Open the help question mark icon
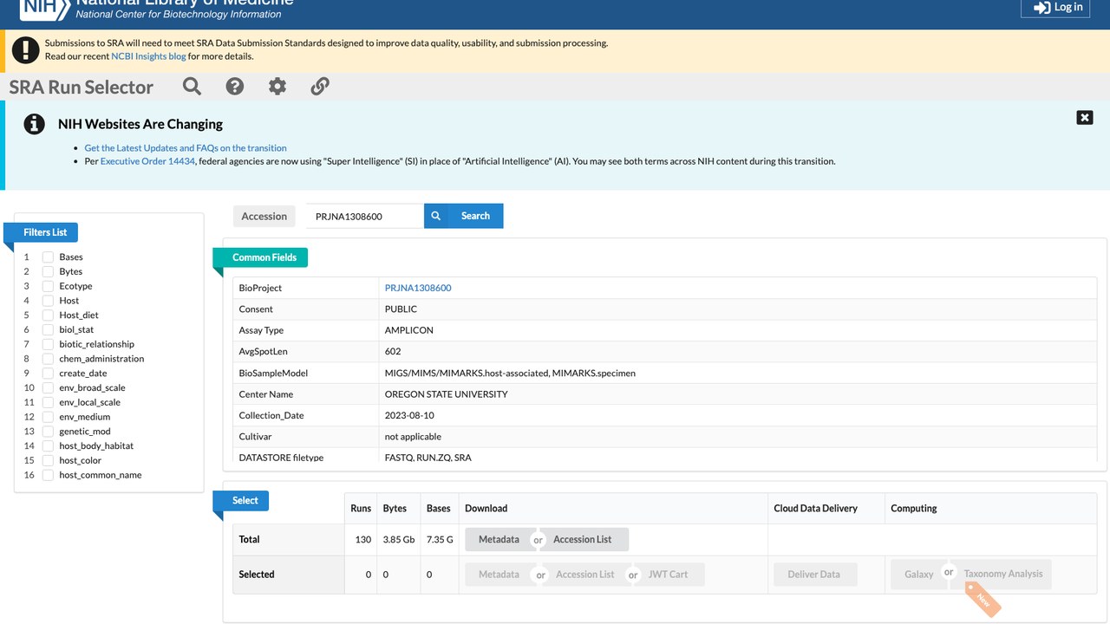1110x624 pixels. pyautogui.click(x=235, y=86)
